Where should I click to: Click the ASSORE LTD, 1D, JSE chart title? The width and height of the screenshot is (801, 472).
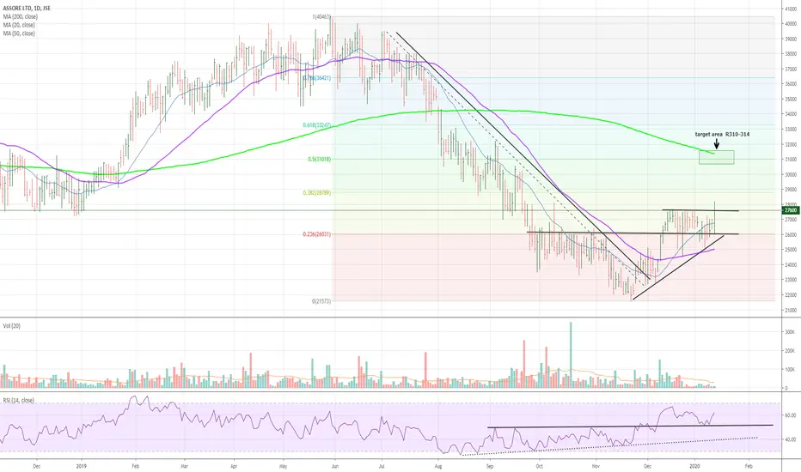coord(27,9)
